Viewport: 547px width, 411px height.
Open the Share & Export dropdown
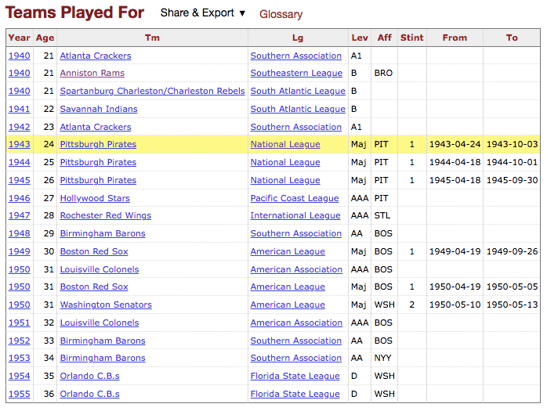[x=203, y=13]
